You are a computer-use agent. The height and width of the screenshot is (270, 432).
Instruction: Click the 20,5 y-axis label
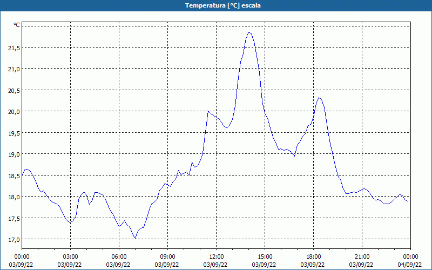pyautogui.click(x=14, y=91)
